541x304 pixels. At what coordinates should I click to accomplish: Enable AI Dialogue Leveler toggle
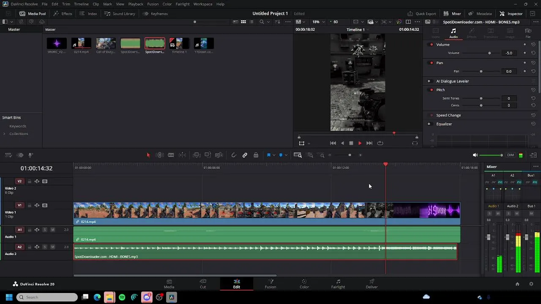point(429,81)
